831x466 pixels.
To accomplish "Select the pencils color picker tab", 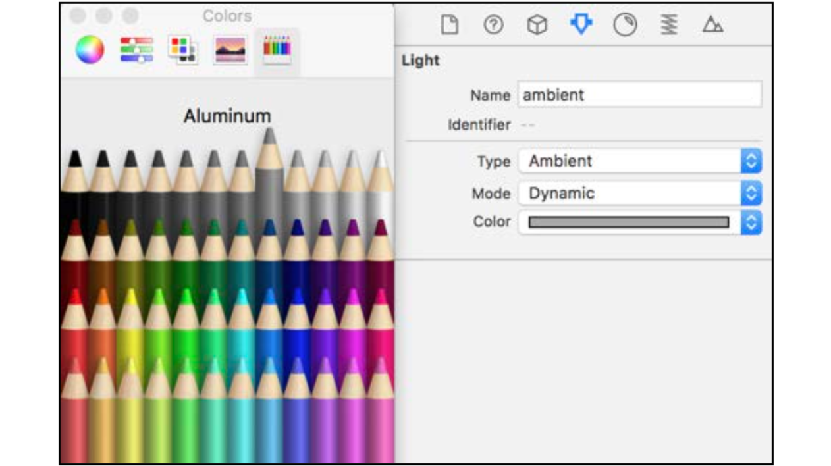I will coord(277,50).
